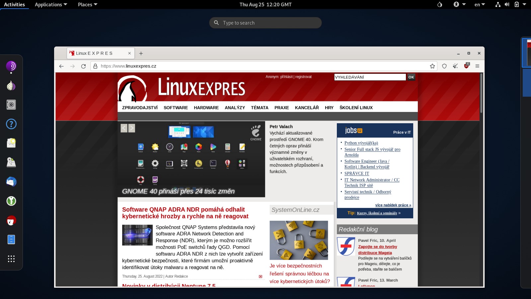This screenshot has height=299, width=531.
Task: Launch Tails Installer from the dock
Action: tap(11, 162)
